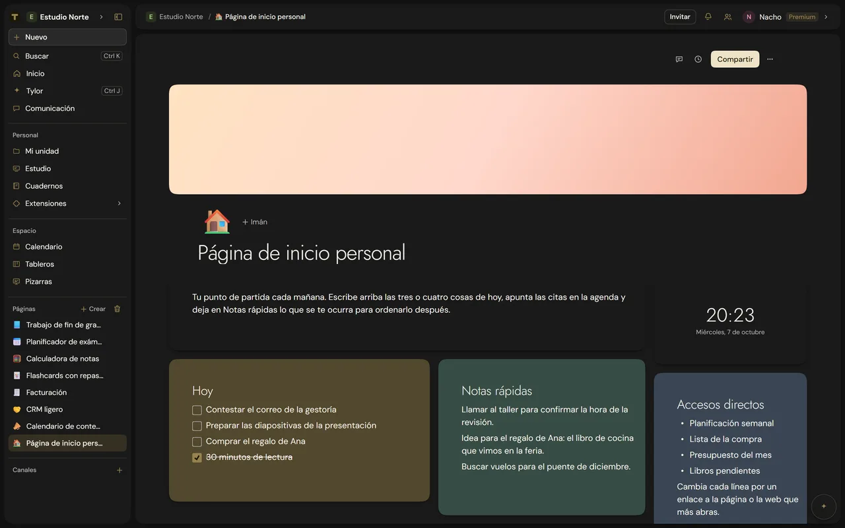This screenshot has height=528, width=845.
Task: Check "Comprar el regalo de Ana"
Action: [x=197, y=442]
